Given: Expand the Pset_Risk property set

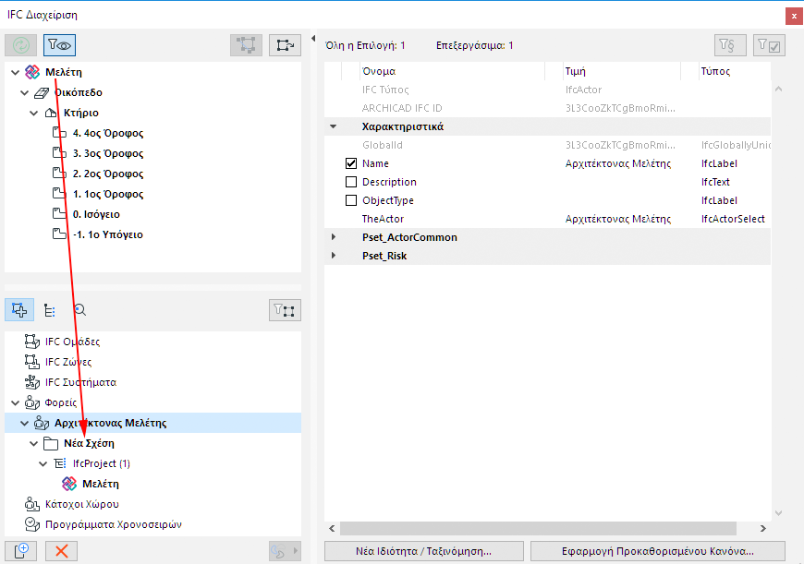Looking at the screenshot, I should (334, 256).
